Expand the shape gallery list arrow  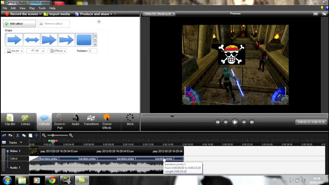pos(95,44)
